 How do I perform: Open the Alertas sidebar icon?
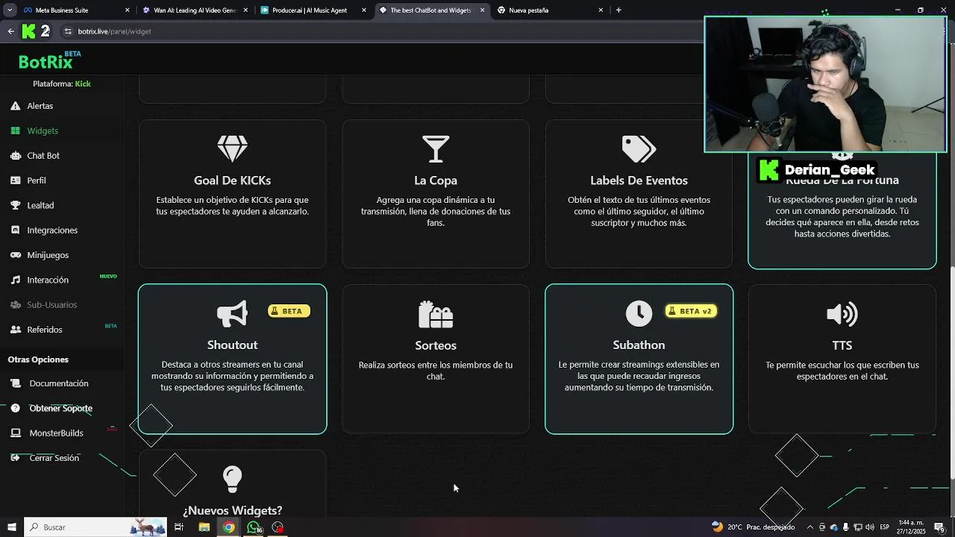[x=15, y=106]
